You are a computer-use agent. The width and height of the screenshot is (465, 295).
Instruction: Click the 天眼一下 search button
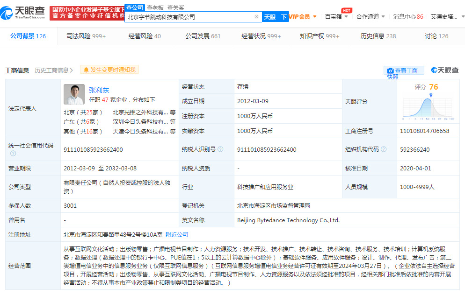click(276, 17)
